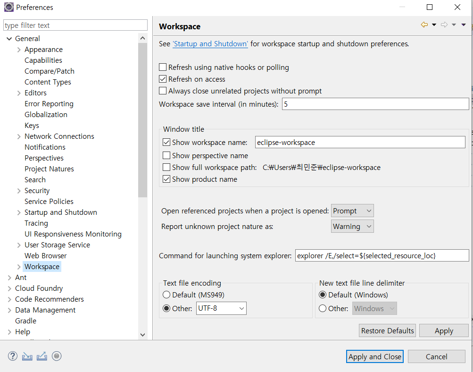This screenshot has height=372, width=473.
Task: Click the tree scrollbar down arrow
Action: [x=143, y=335]
